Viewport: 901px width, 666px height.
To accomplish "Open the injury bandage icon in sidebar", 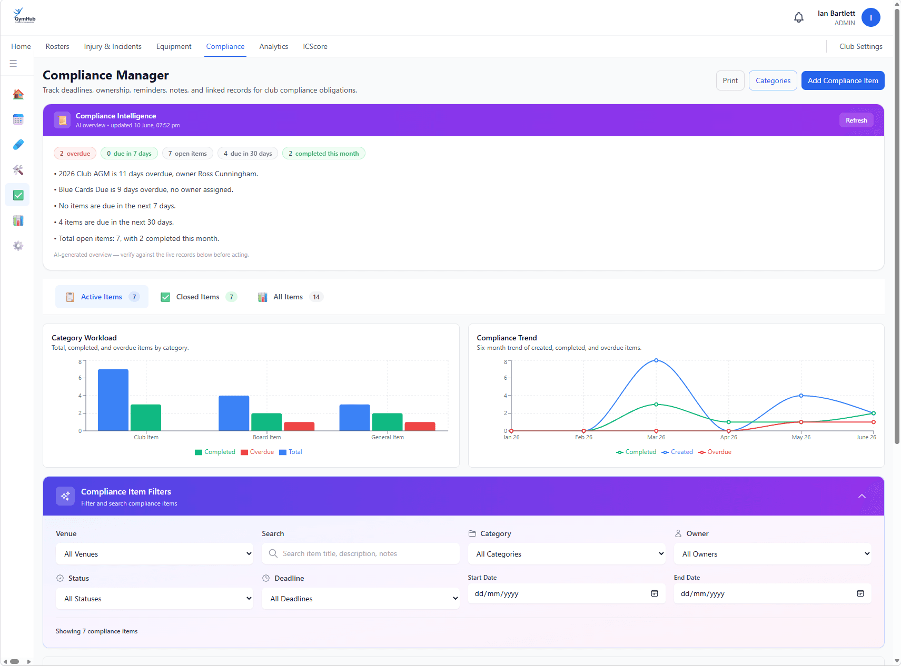I will click(18, 145).
